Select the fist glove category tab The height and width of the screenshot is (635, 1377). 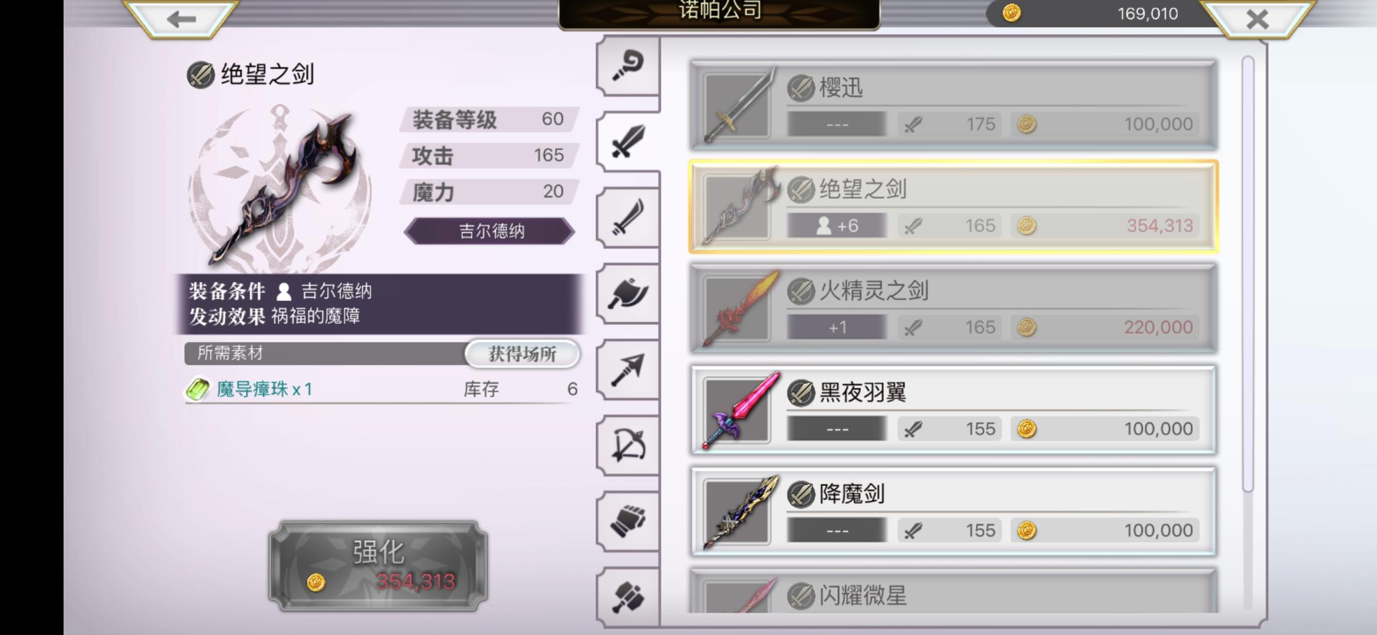tap(628, 521)
